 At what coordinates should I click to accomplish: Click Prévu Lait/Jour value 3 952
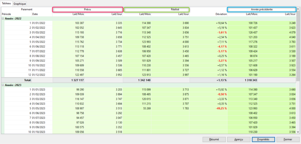coord(119,75)
